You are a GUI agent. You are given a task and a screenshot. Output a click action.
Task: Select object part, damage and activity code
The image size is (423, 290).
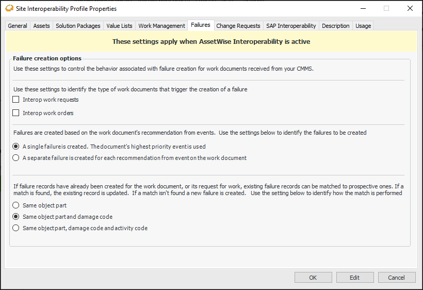(16, 228)
